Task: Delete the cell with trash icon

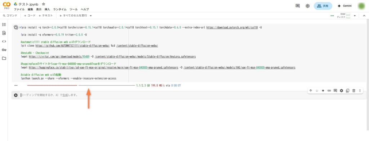Action: (x=354, y=91)
